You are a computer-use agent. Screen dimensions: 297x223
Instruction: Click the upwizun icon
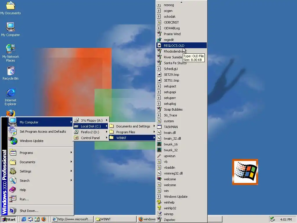159,156
